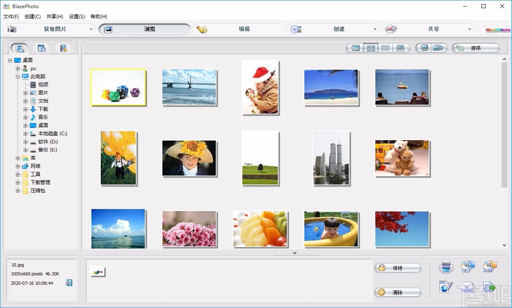This screenshot has height=308, width=512.
Task: Toggle the single image view mode
Action: 355,48
